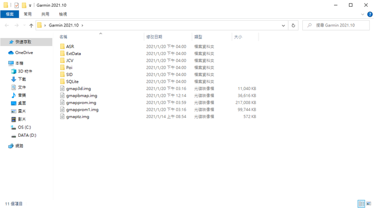Click the 217,008 KB size value
The height and width of the screenshot is (208, 374).
tap(246, 102)
